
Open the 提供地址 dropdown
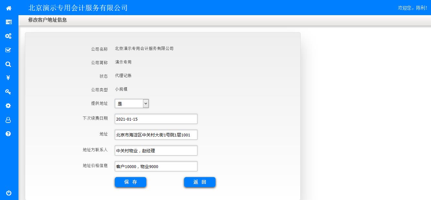(x=132, y=104)
